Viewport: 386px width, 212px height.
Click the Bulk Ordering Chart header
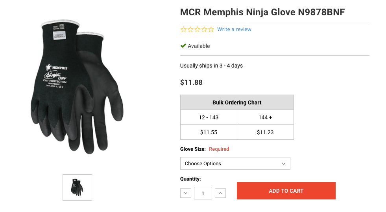237,102
